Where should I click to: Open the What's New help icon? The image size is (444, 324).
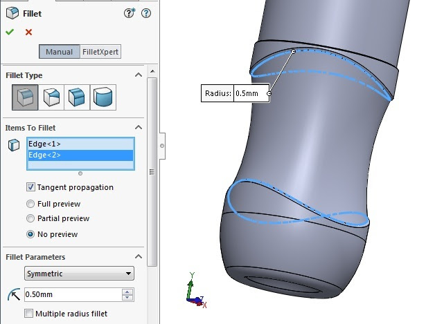[130, 13]
